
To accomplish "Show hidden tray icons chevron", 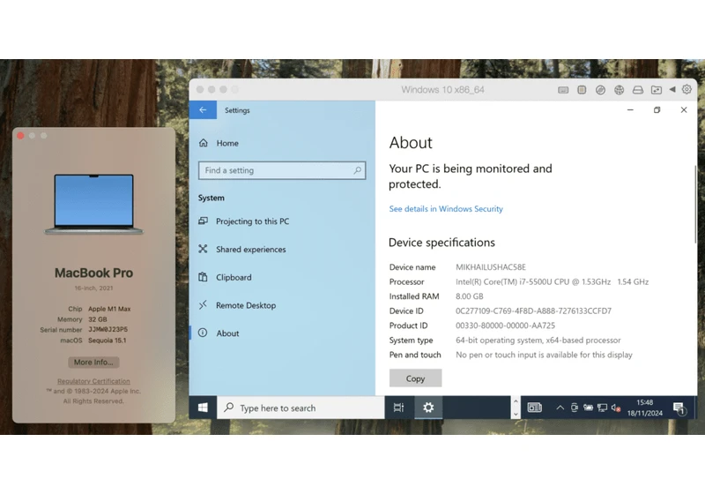I will [560, 408].
